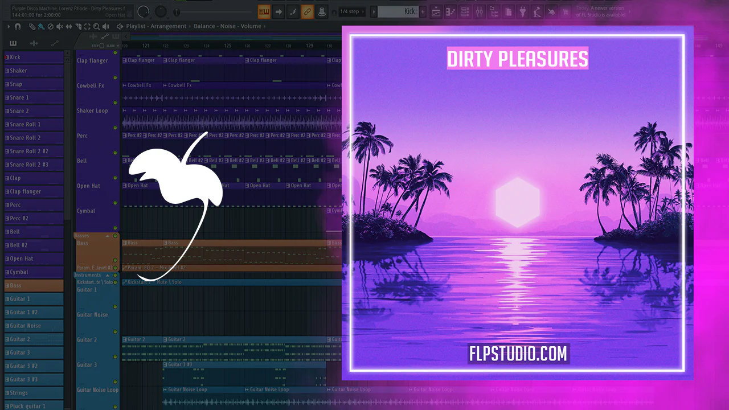Viewport: 729px width, 410px height.
Task: Toggle the metronome-style stamp button
Action: (x=322, y=11)
